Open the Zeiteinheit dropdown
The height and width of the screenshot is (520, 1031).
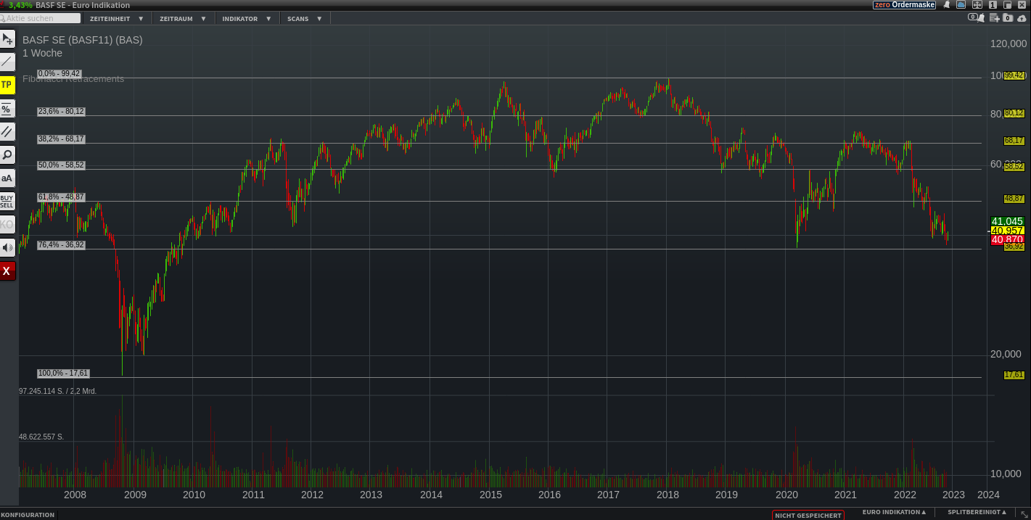coord(116,19)
